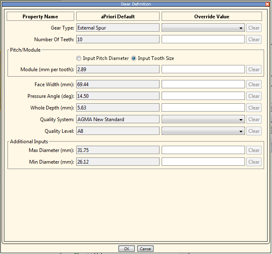The height and width of the screenshot is (254, 272).
Task: Open the Quality Level override dropdown
Action: click(x=203, y=131)
